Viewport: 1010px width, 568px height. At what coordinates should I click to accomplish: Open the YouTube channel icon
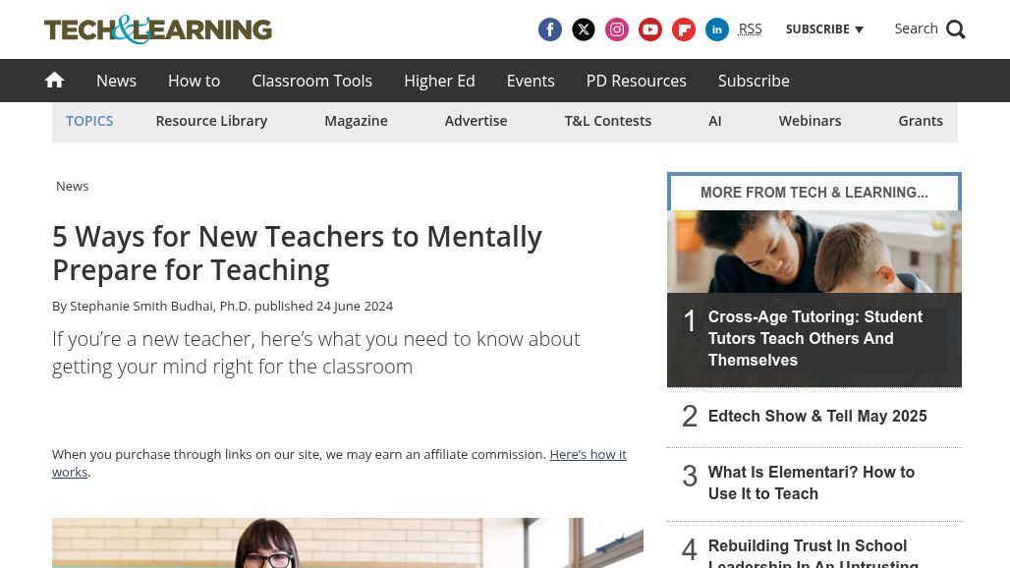650,29
